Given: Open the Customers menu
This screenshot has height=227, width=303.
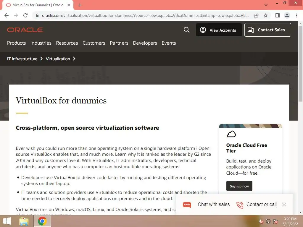Looking at the screenshot, I should [x=94, y=43].
